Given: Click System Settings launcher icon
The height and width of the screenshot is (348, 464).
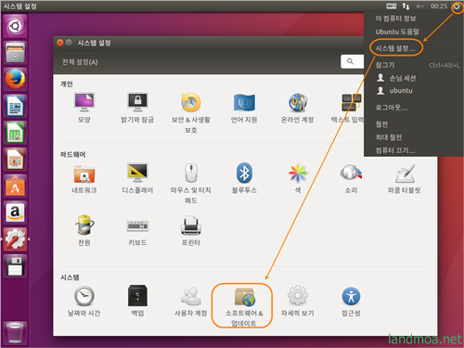Looking at the screenshot, I should click(15, 239).
